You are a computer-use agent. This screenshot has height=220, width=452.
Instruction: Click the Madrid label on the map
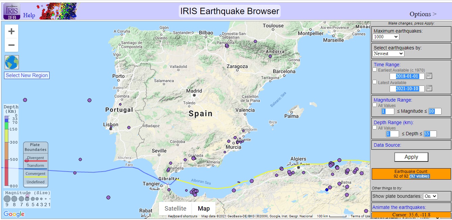point(194,91)
